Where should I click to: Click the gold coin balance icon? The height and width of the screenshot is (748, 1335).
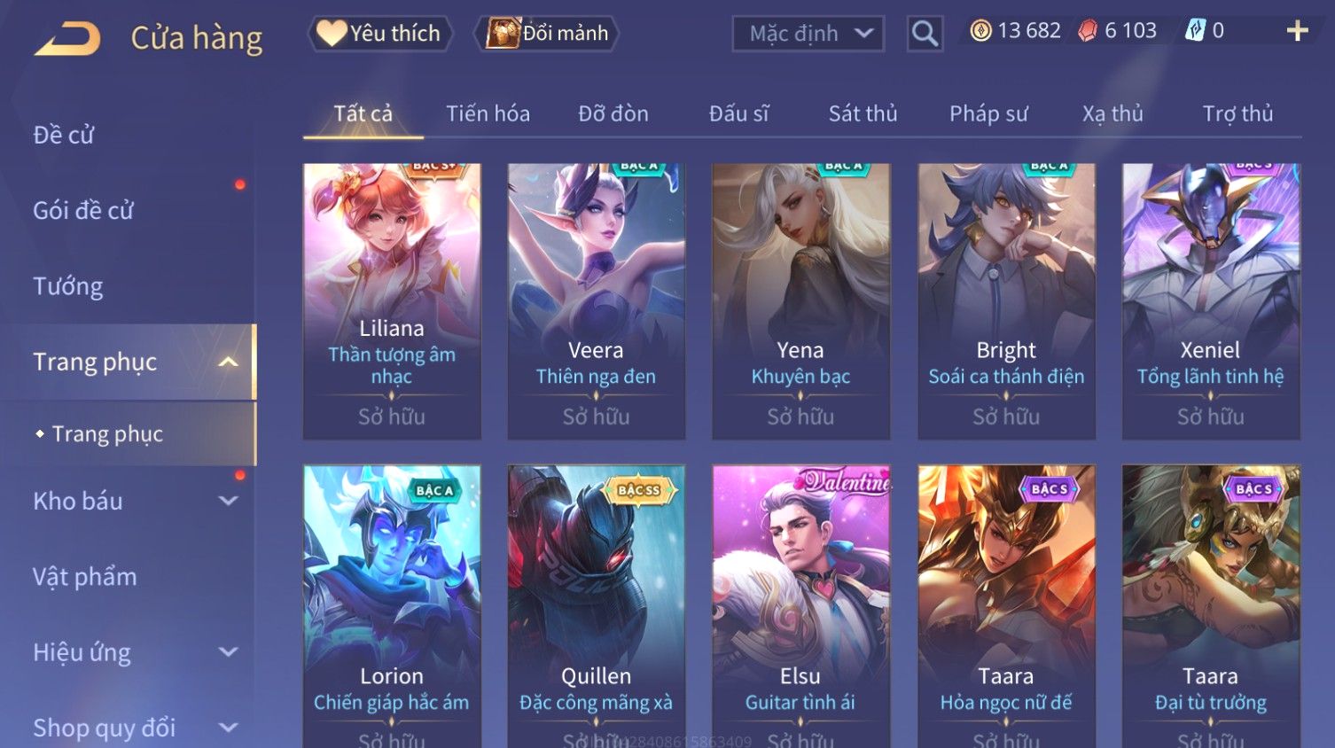coord(980,31)
